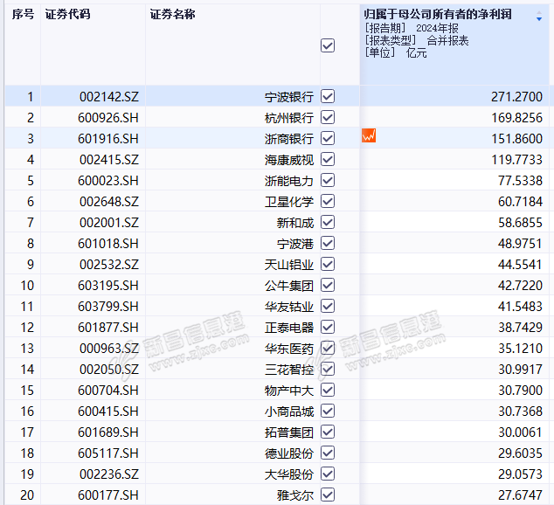The width and height of the screenshot is (554, 505).
Task: Select stock code 601018.SH
Action: [108, 244]
